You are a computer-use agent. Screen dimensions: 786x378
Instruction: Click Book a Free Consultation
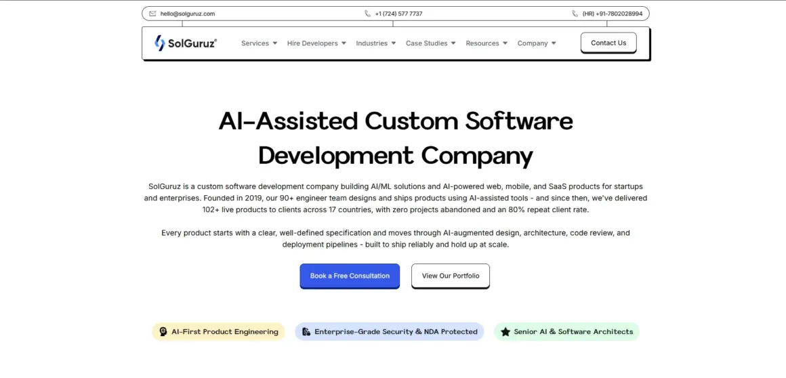[x=350, y=276]
